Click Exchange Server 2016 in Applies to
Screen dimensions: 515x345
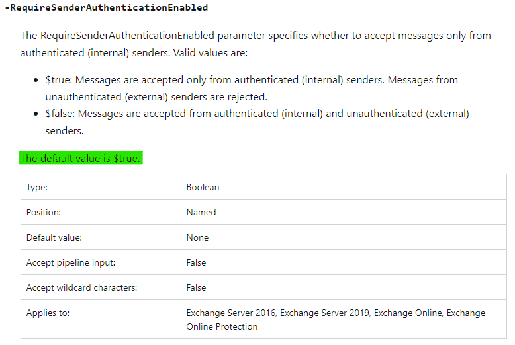(x=232, y=313)
